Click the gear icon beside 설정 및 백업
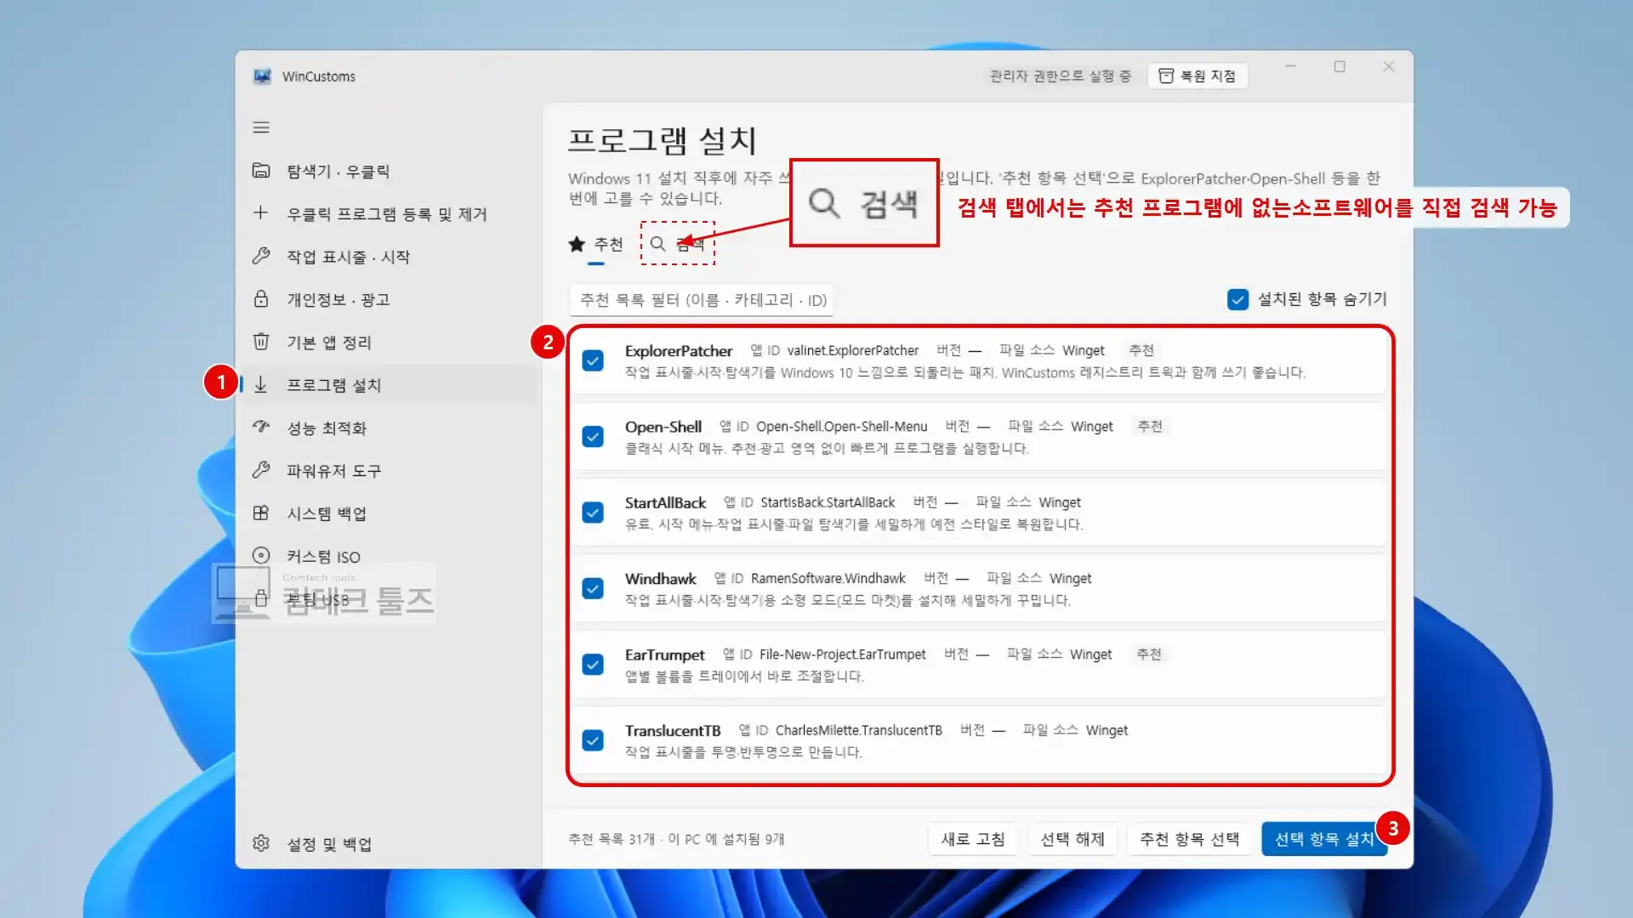Image resolution: width=1633 pixels, height=918 pixels. (261, 843)
